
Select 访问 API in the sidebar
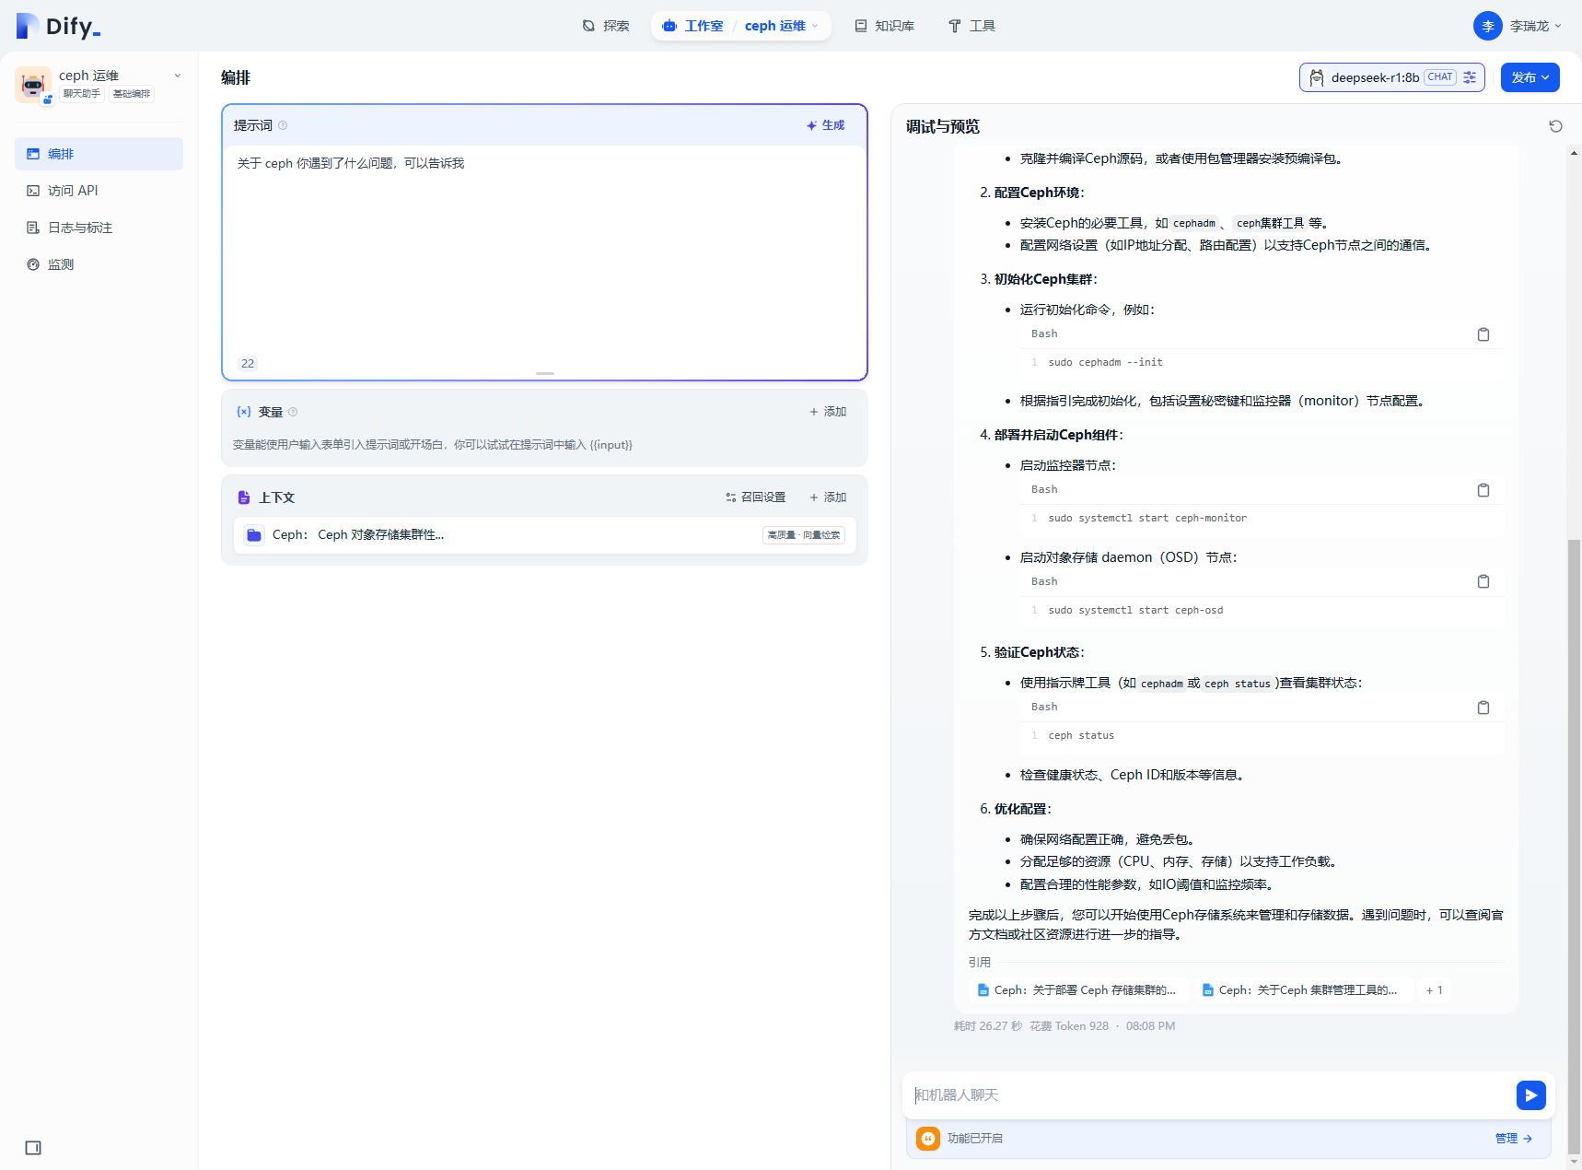[x=99, y=191]
